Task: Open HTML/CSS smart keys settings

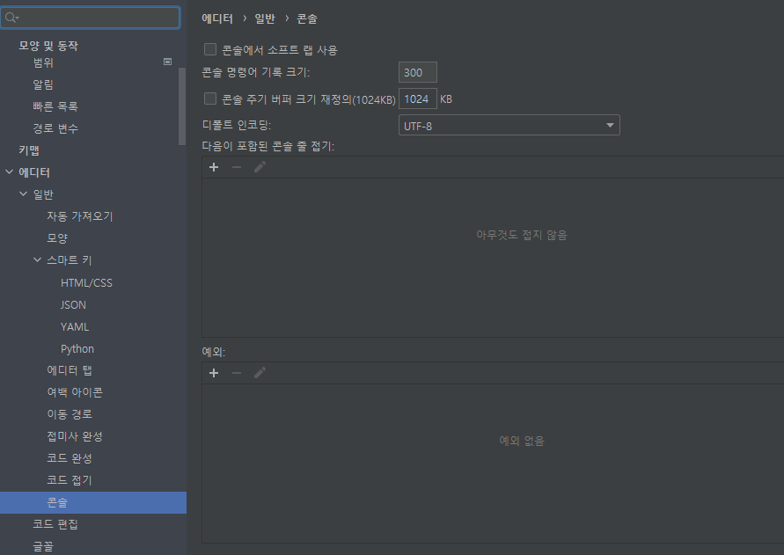Action: (86, 282)
